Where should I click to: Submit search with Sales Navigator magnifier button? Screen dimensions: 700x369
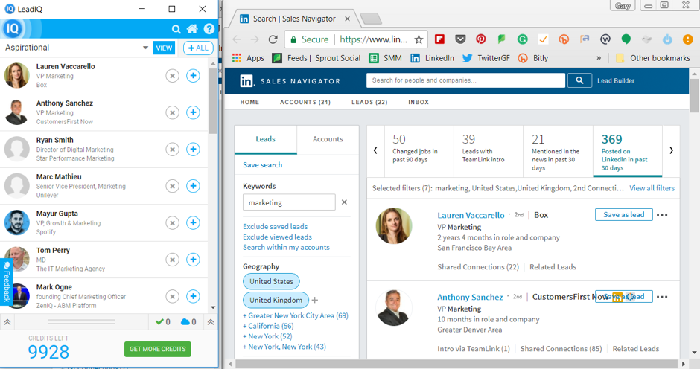579,80
